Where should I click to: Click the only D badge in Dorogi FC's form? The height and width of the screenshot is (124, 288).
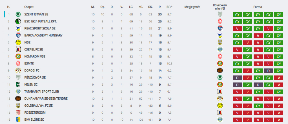268,71
